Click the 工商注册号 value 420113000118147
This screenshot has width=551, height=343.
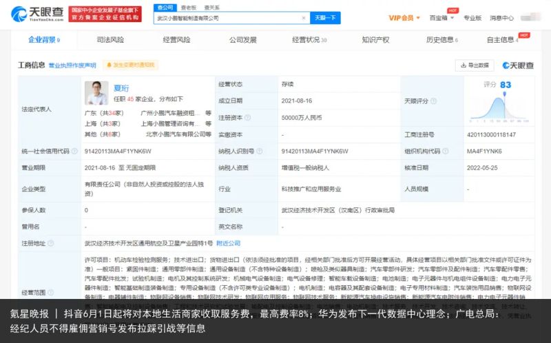491,134
